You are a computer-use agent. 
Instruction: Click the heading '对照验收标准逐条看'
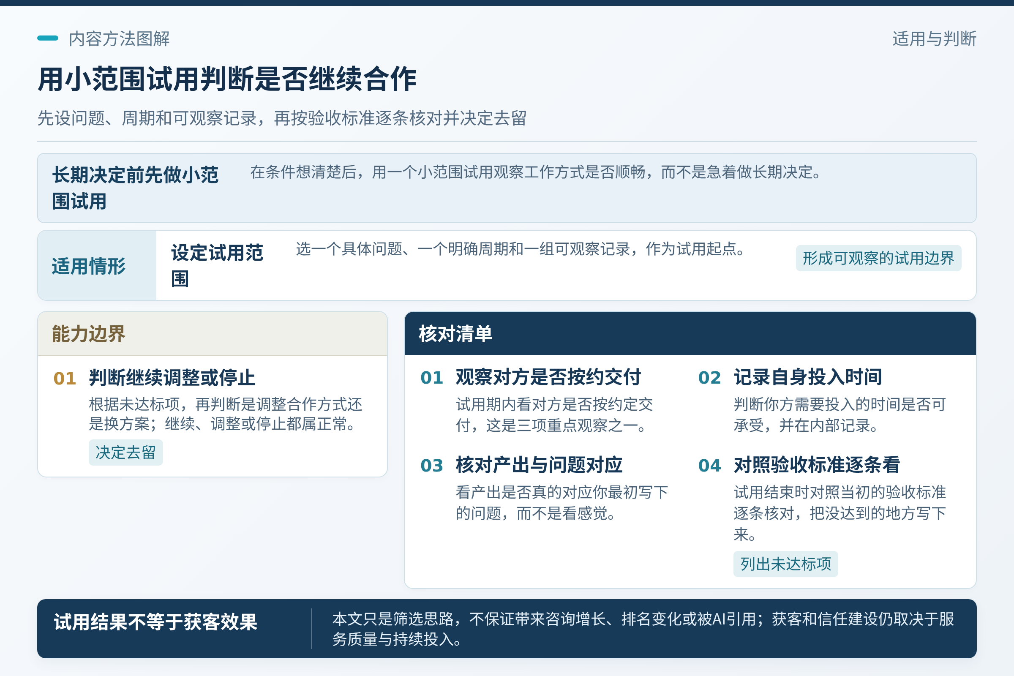tap(817, 465)
